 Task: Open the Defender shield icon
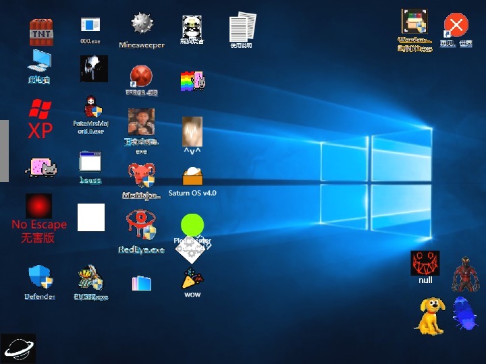click(x=40, y=282)
